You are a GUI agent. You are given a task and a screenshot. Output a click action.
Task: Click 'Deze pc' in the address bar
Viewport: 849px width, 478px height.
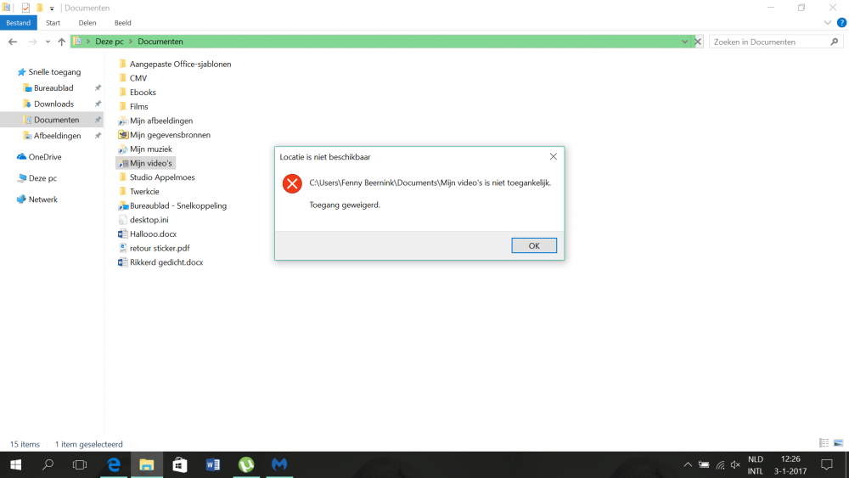(110, 42)
